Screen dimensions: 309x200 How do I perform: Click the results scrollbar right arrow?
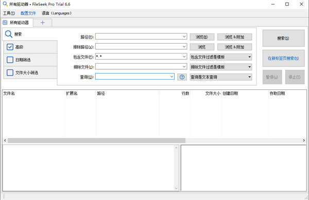[304, 140]
